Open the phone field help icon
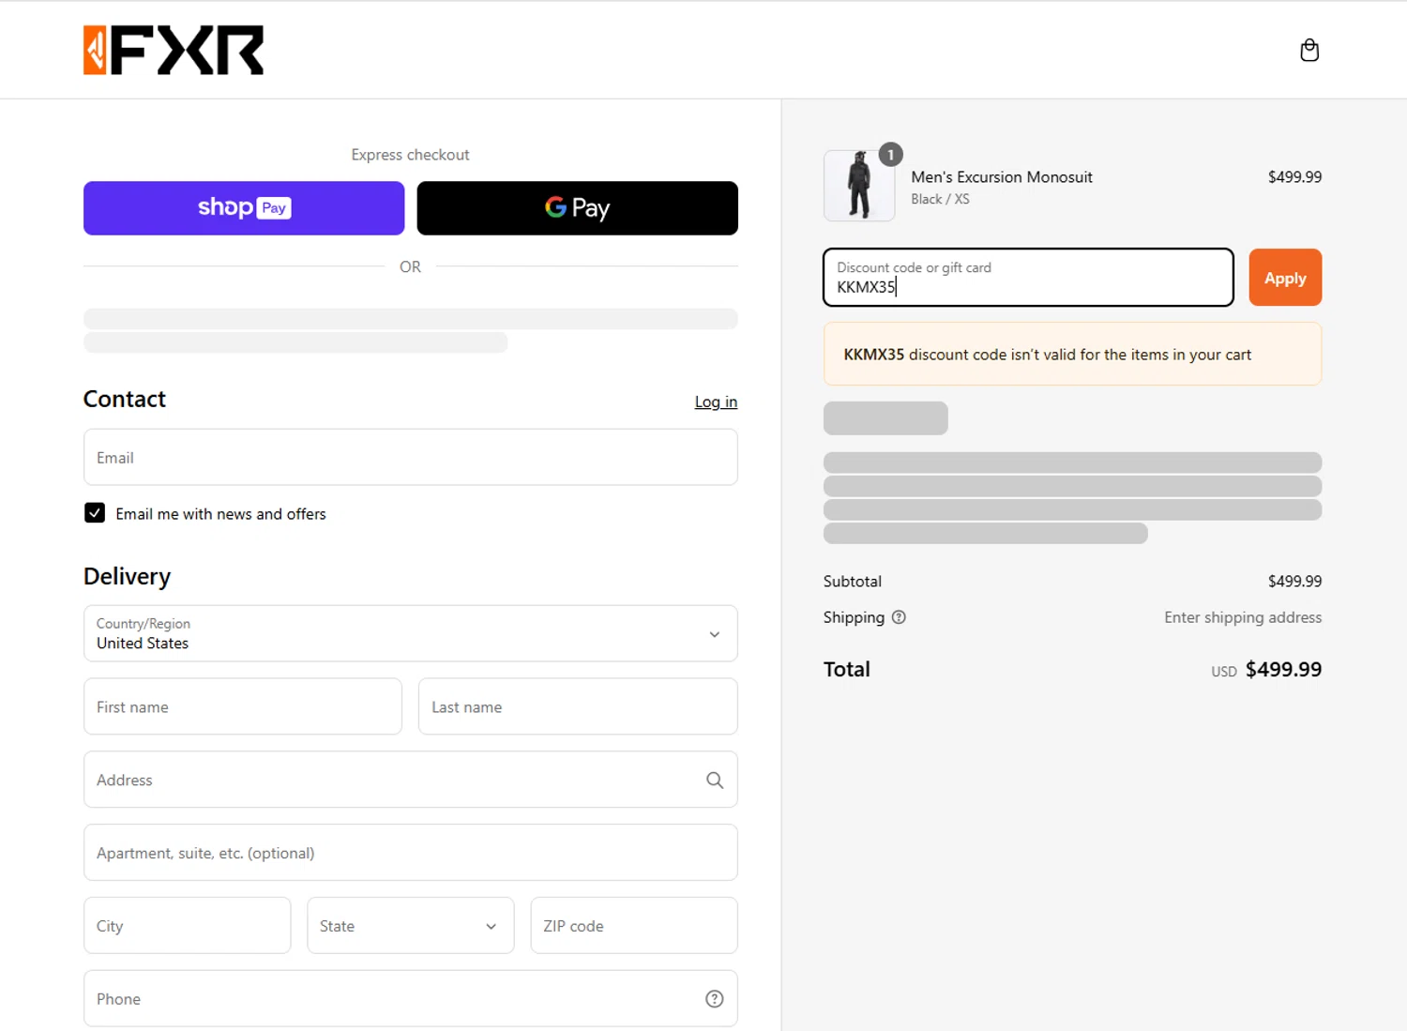 pyautogui.click(x=715, y=999)
